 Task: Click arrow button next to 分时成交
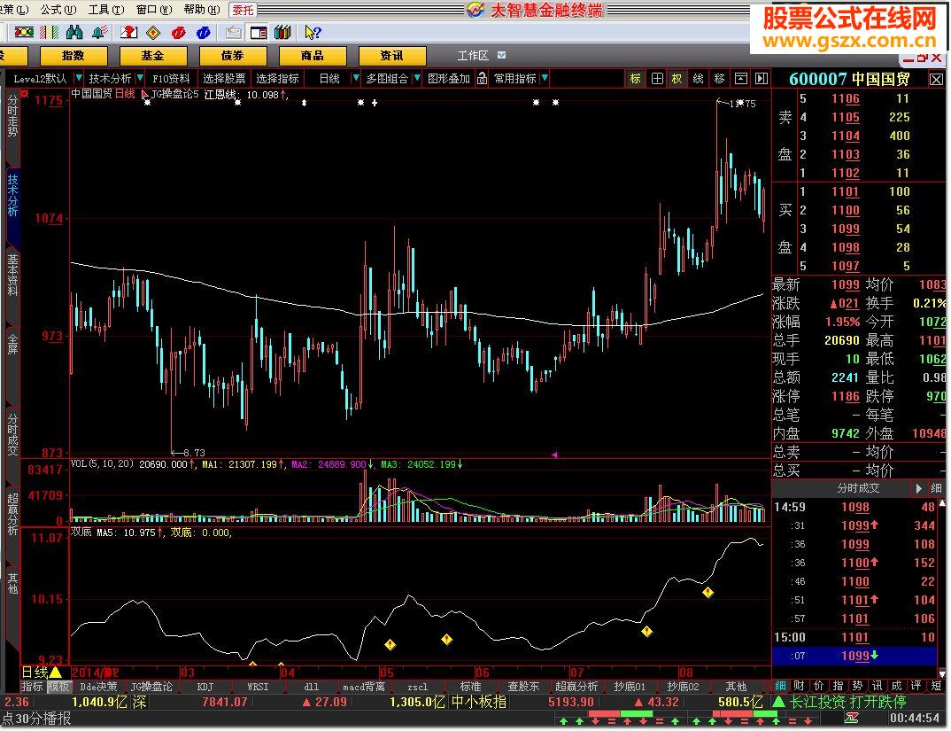click(x=919, y=488)
